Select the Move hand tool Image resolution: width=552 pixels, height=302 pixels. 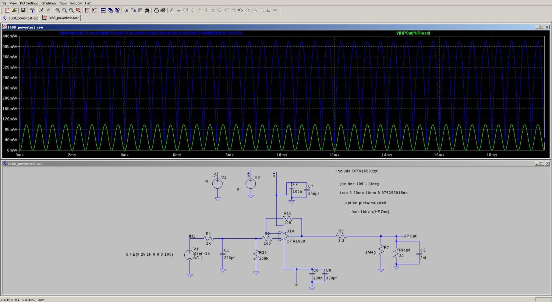coord(227,10)
